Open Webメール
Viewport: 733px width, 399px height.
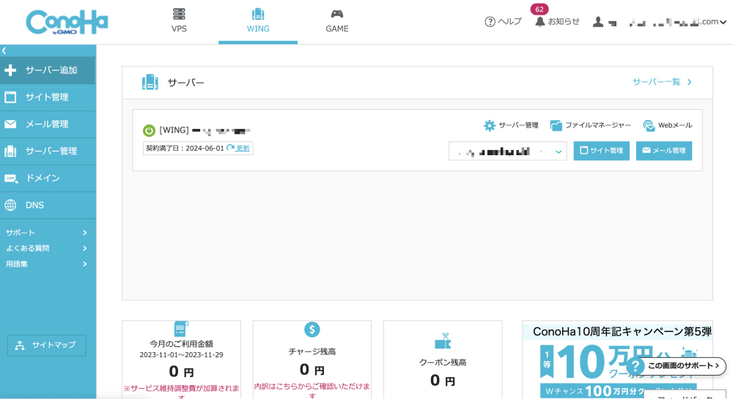click(x=668, y=125)
